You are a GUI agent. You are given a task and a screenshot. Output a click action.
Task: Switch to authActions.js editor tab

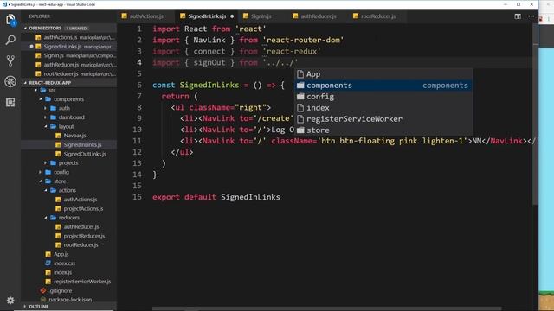click(145, 16)
